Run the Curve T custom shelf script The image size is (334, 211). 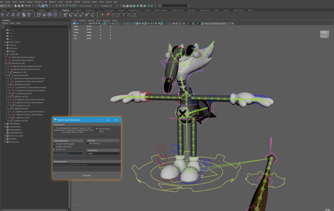(x=113, y=15)
